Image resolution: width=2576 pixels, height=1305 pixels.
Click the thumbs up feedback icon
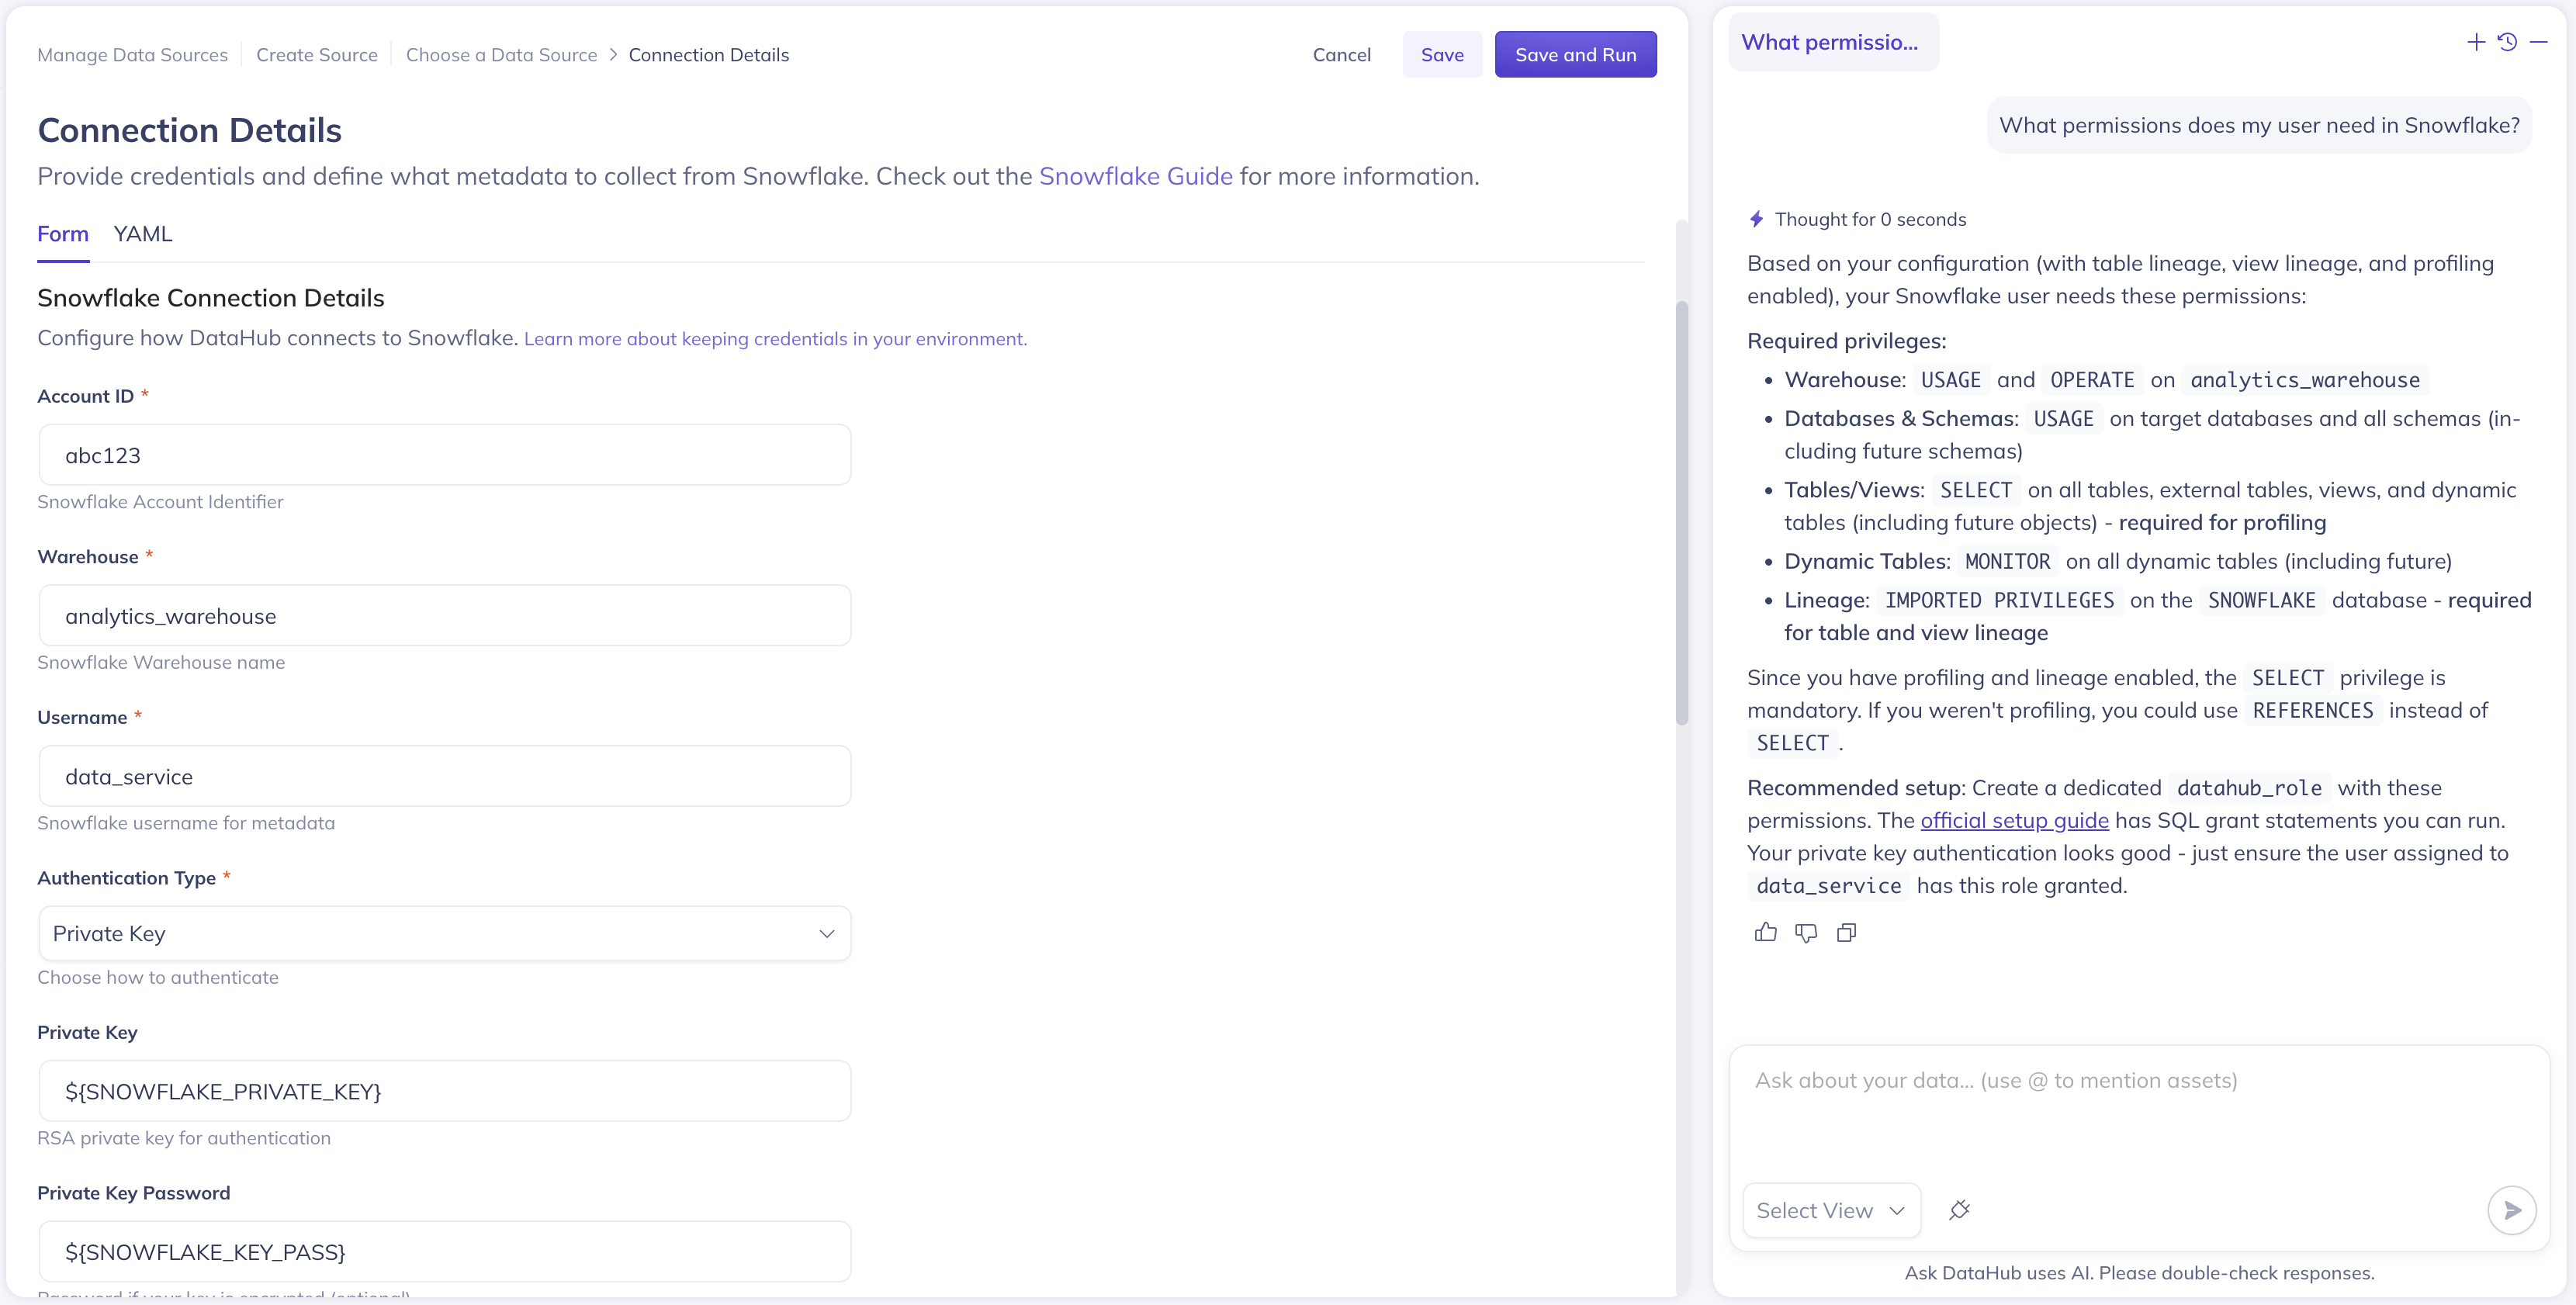[x=1765, y=932]
